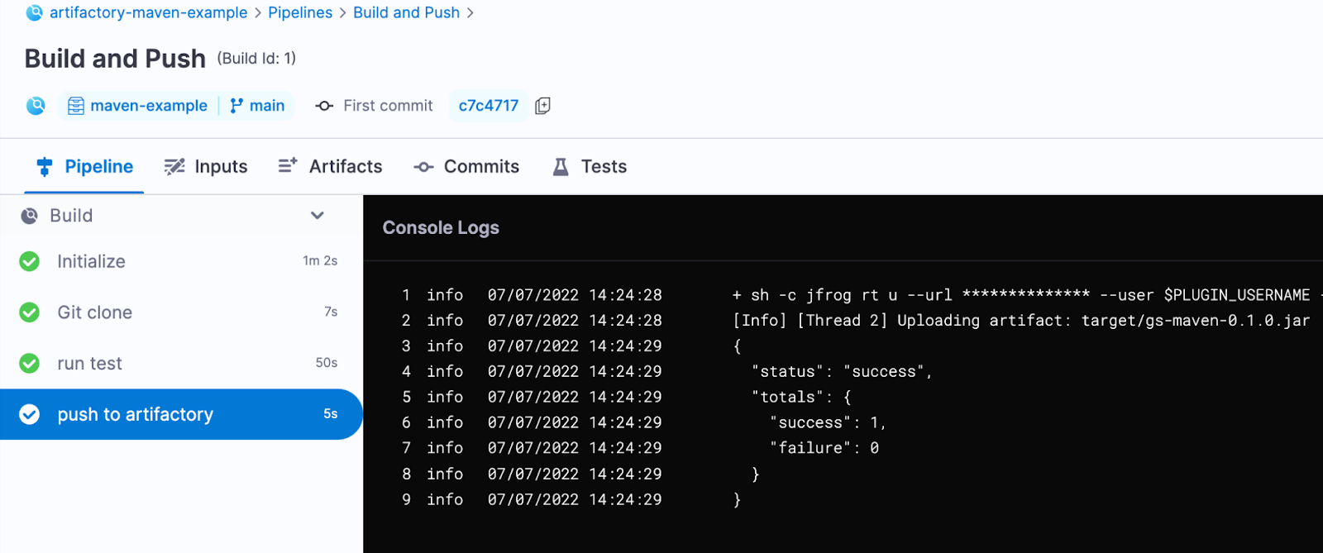Image resolution: width=1323 pixels, height=553 pixels.
Task: Click the list-plus icon on Artifacts tab
Action: pos(288,165)
